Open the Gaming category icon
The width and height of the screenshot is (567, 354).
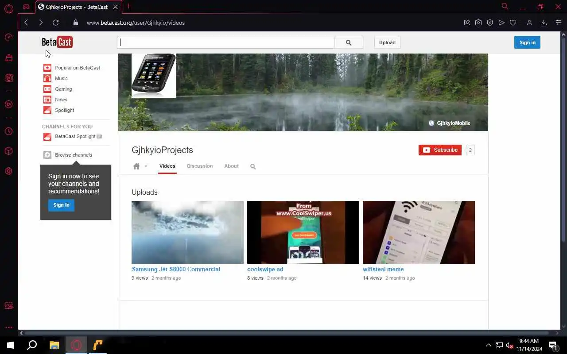coord(47,89)
